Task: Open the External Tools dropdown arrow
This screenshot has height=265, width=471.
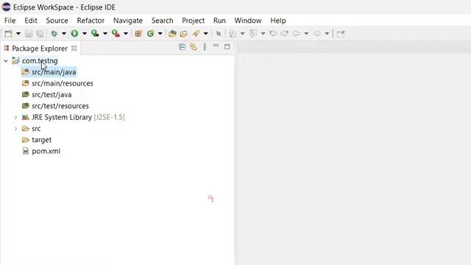Action: (x=126, y=34)
